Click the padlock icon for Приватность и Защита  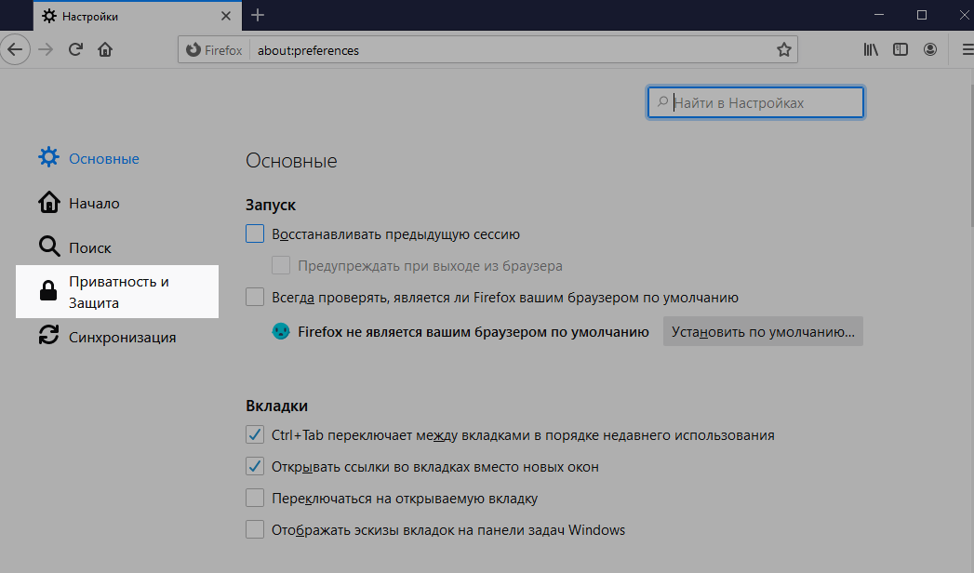(47, 290)
